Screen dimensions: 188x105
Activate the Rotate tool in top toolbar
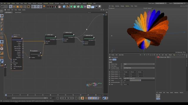tap(21, 7)
